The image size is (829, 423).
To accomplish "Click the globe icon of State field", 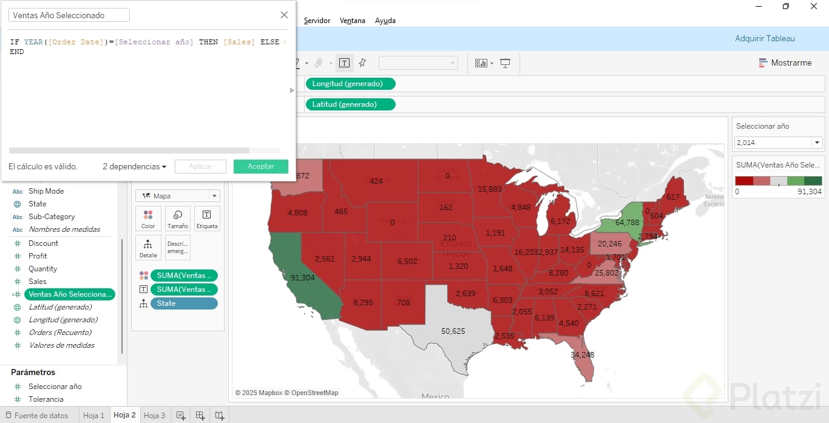I will pyautogui.click(x=18, y=204).
